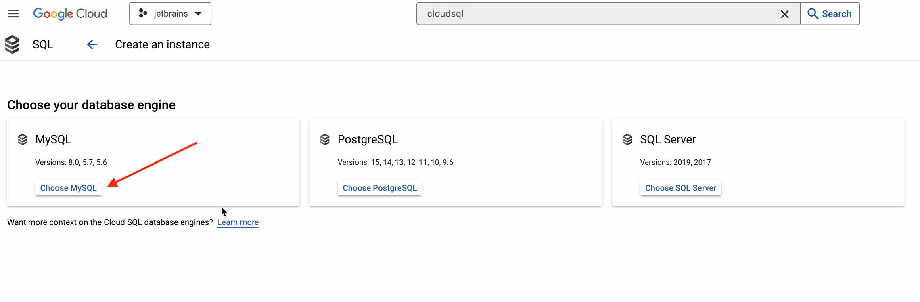Open the jetbrains project selector dropdown
This screenshot has height=302, width=920.
click(x=170, y=14)
